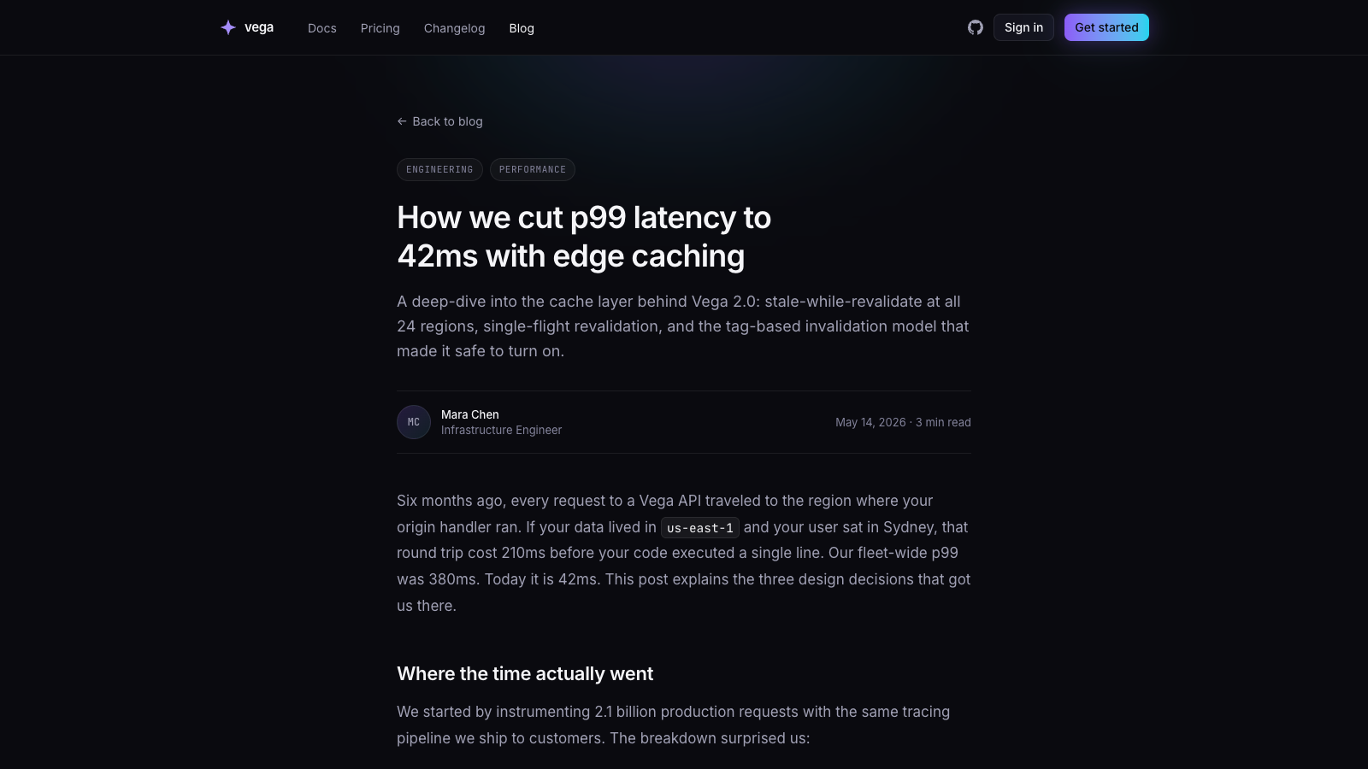
Task: Click the heading Where the time actually went
Action: point(525,673)
